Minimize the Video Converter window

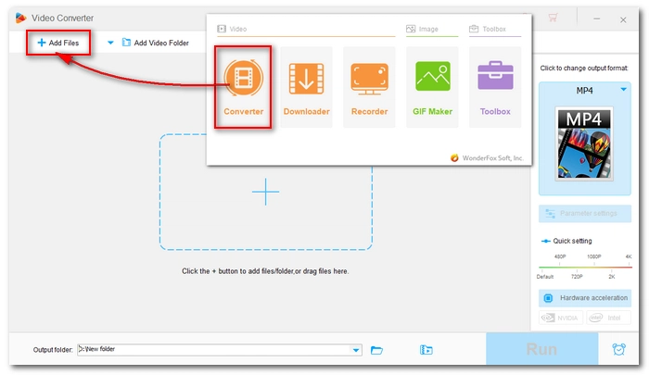(596, 19)
